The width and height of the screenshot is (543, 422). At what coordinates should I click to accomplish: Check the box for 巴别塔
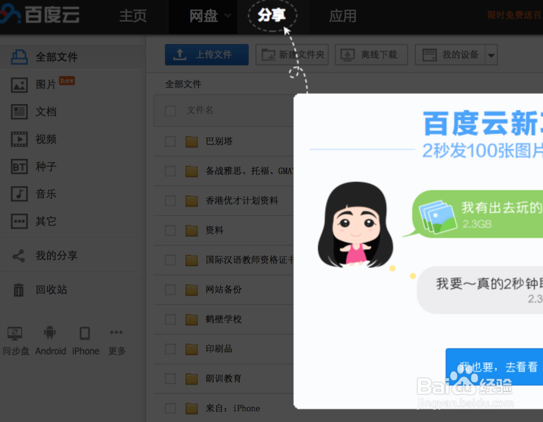click(x=171, y=141)
